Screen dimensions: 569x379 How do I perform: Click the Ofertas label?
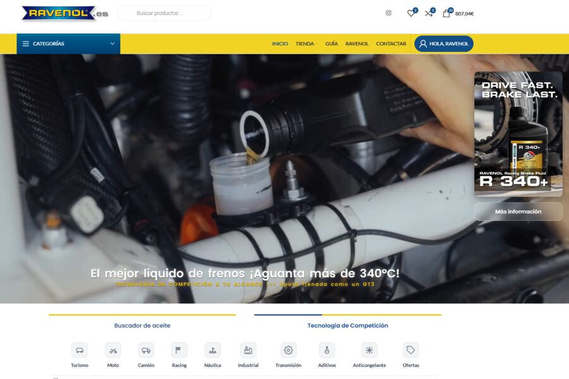pyautogui.click(x=411, y=365)
